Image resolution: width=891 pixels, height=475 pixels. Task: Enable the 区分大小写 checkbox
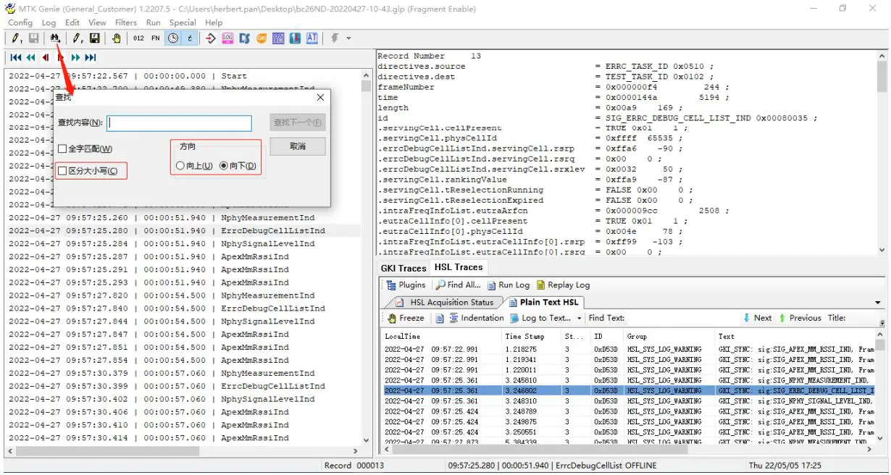tap(63, 171)
